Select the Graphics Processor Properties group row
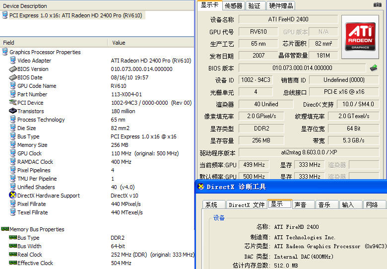 click(45, 52)
